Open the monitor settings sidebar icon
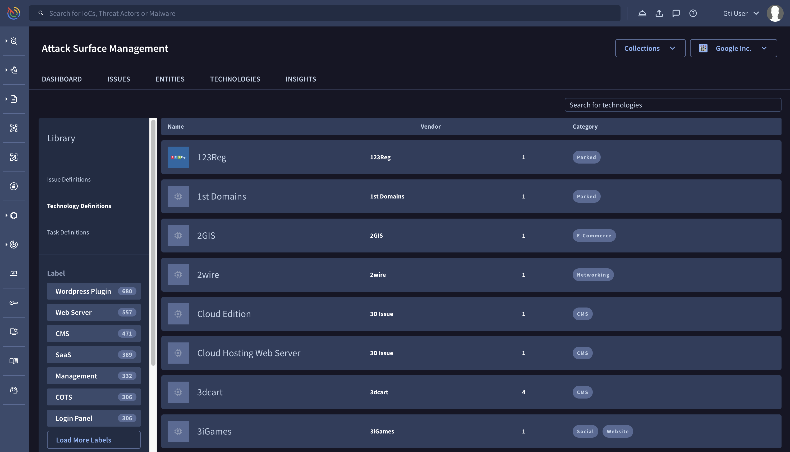The image size is (790, 452). 14,332
